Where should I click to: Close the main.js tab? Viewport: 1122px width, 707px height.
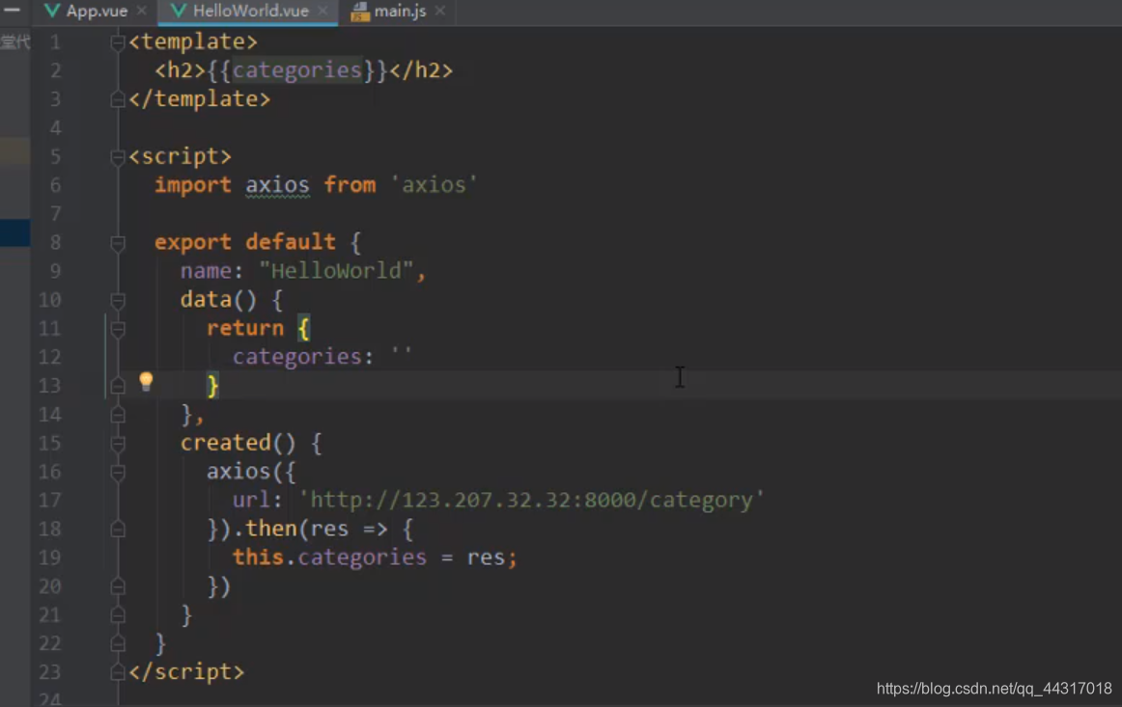440,11
